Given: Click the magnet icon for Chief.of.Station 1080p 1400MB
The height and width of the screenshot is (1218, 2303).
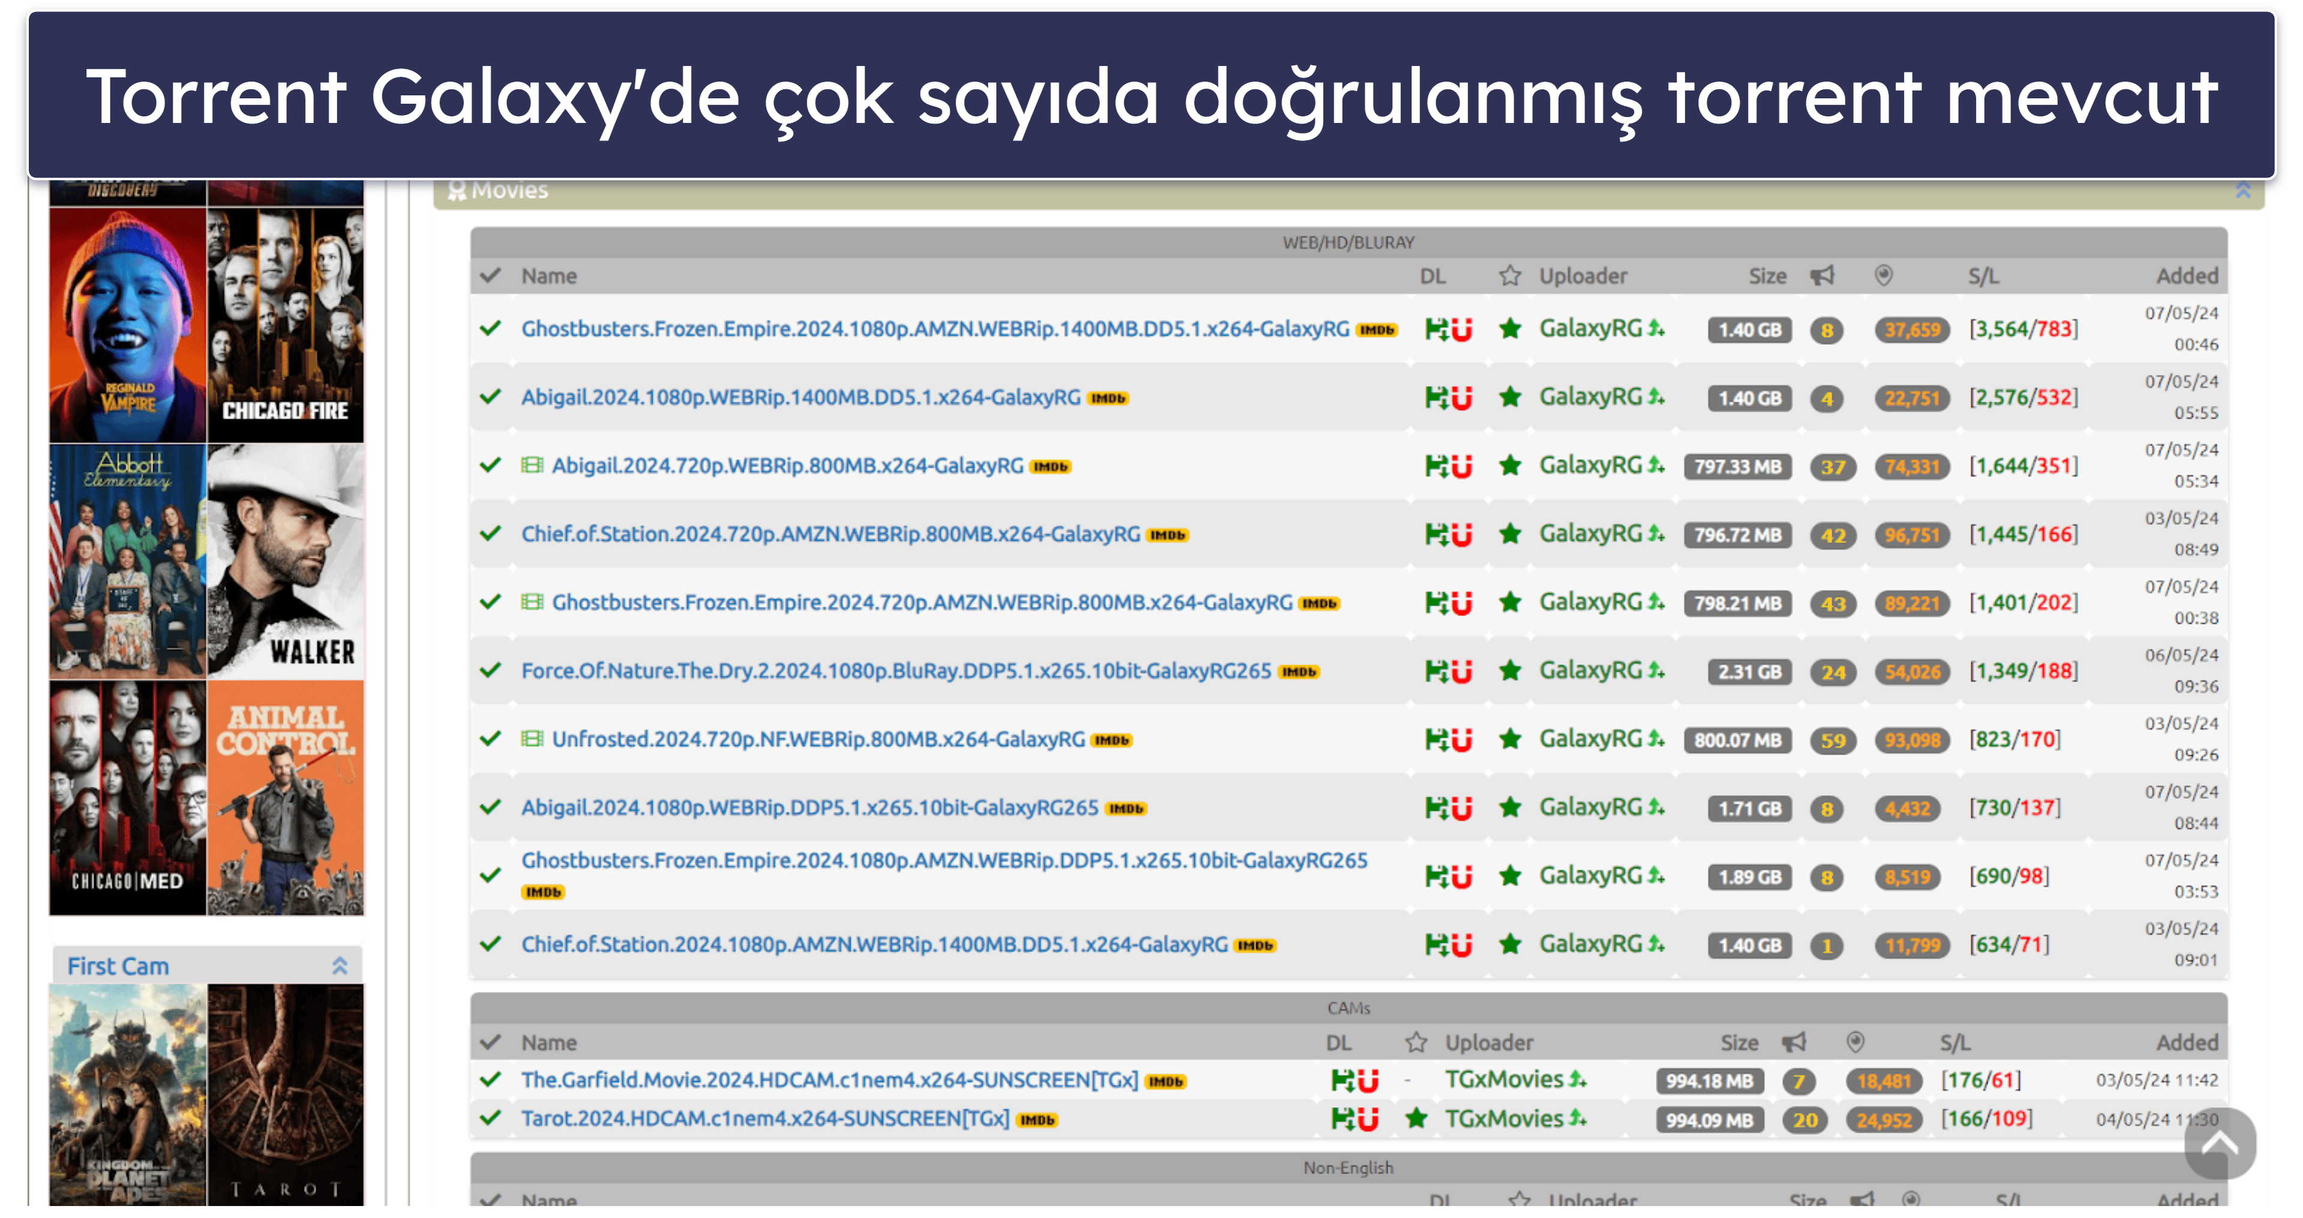Looking at the screenshot, I should coord(1462,945).
